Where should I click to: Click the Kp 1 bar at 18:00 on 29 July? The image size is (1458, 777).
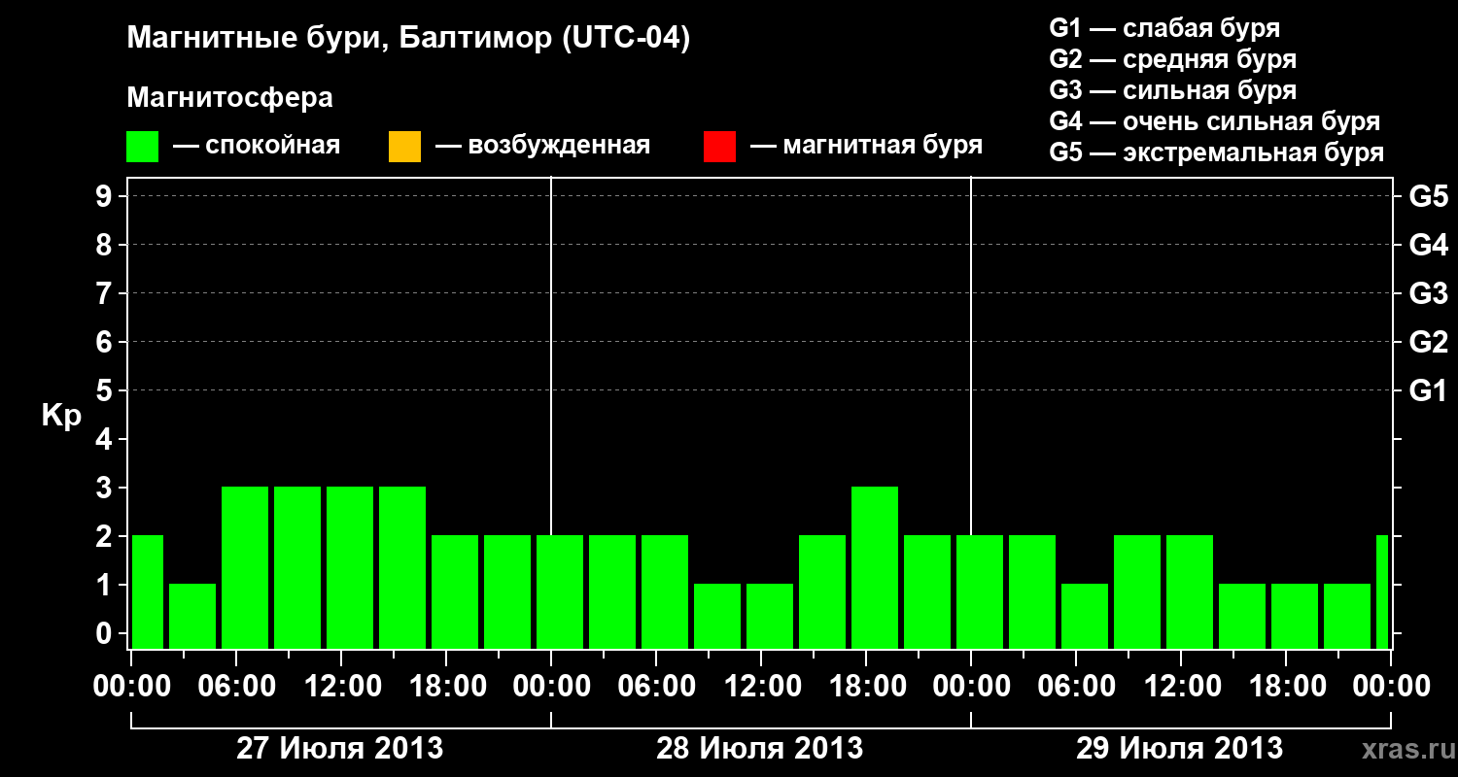tap(1295, 616)
